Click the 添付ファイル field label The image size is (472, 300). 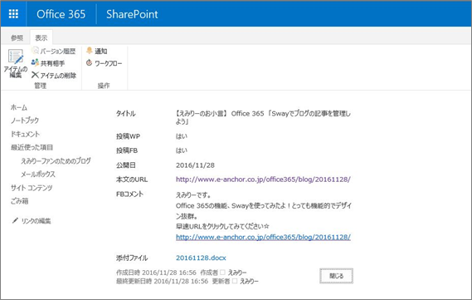click(x=132, y=258)
